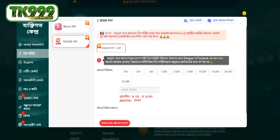Click the red apply for deposit button
This screenshot has height=140, width=280.
coord(115,123)
